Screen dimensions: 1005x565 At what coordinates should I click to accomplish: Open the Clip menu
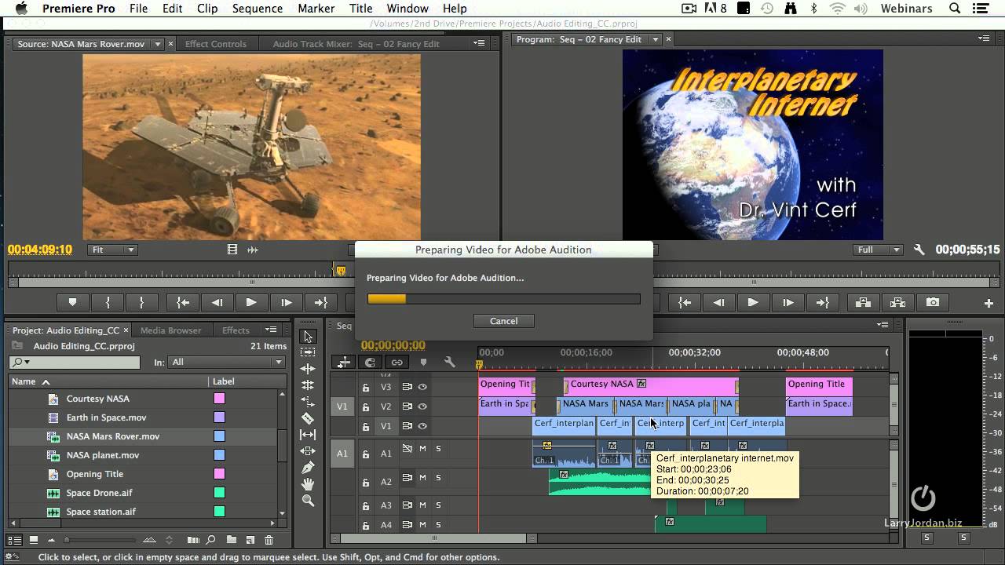207,9
